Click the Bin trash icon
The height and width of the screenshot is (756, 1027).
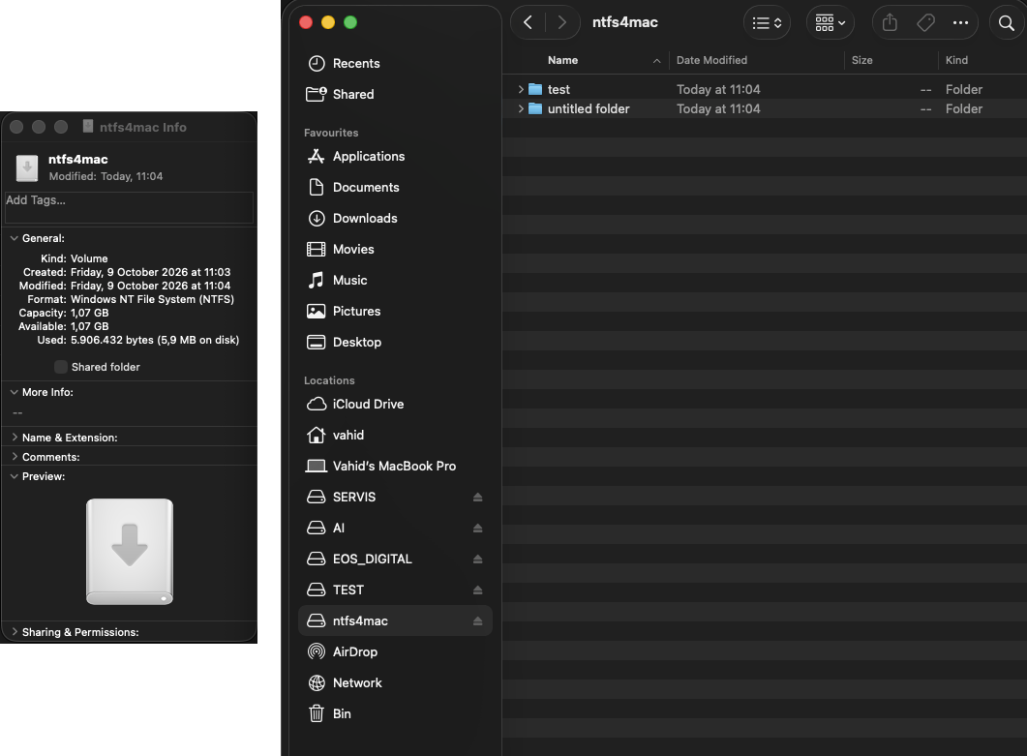[317, 713]
